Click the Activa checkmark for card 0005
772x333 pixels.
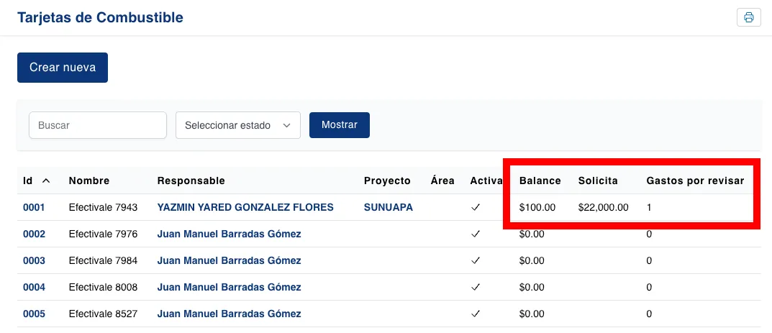[475, 314]
